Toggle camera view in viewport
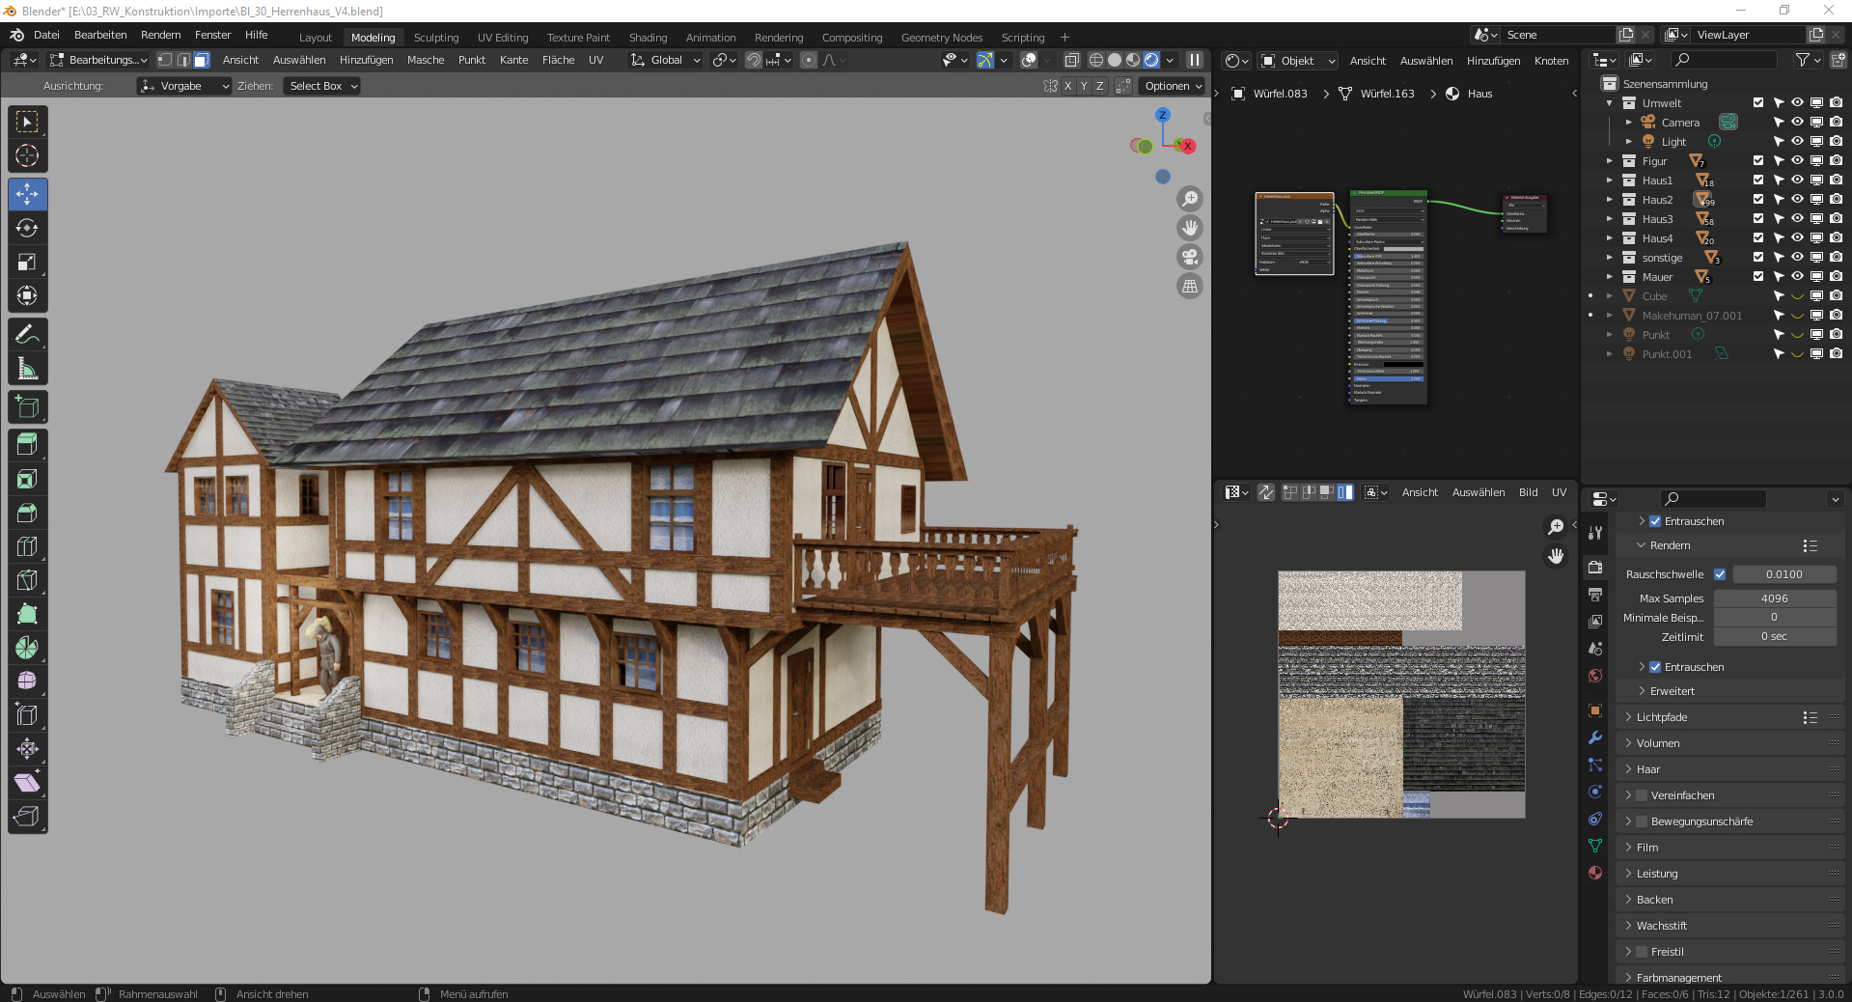The image size is (1852, 1002). click(1190, 257)
